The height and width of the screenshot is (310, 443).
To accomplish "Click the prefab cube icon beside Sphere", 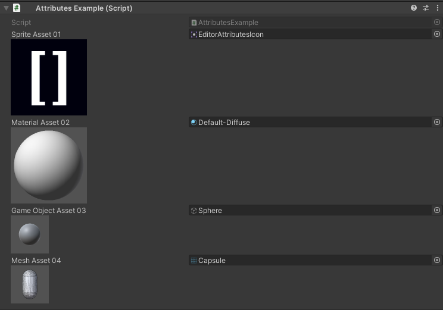I will click(x=194, y=211).
